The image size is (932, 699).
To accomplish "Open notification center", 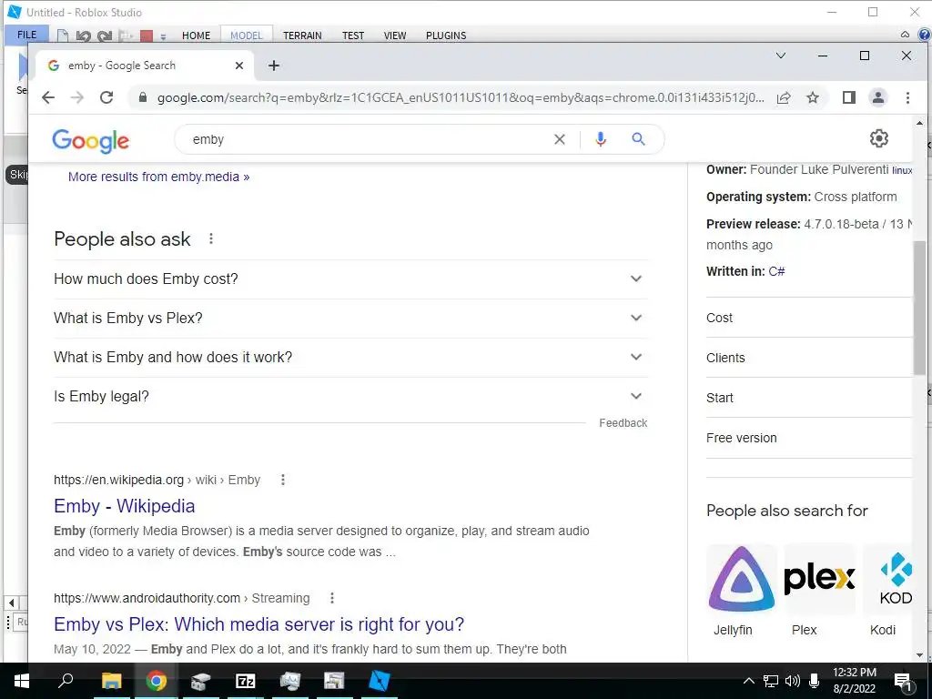I will point(903,681).
